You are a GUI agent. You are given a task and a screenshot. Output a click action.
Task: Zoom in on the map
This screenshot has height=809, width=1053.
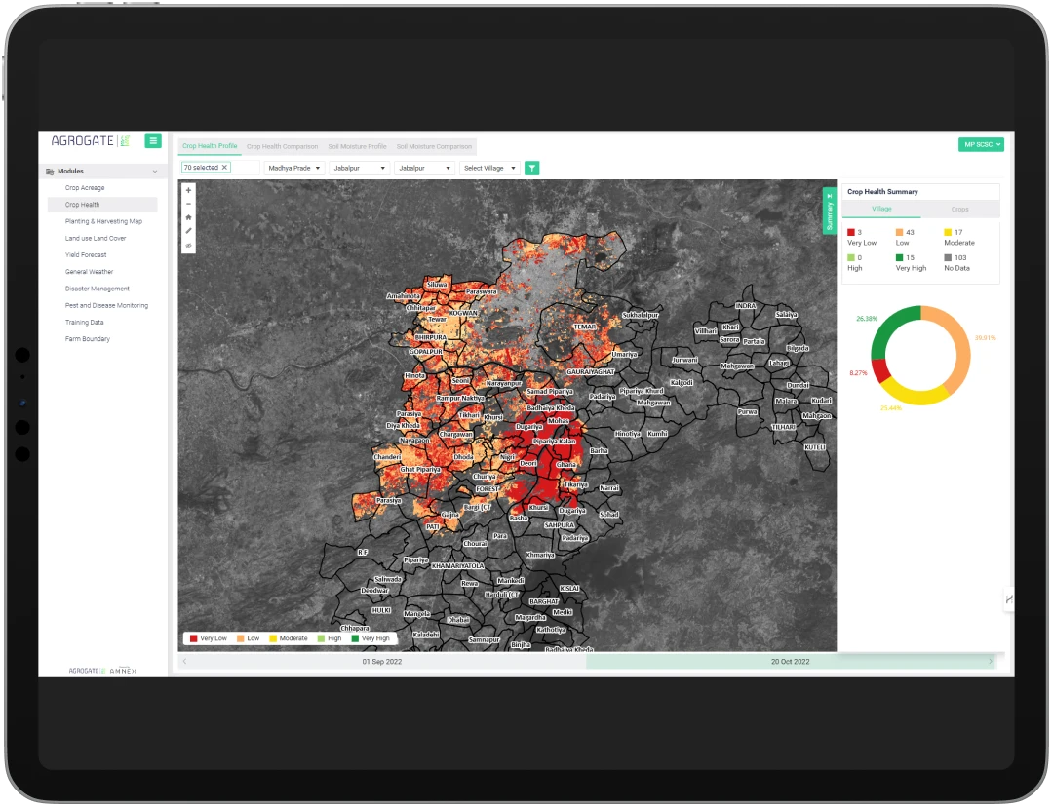click(x=189, y=191)
